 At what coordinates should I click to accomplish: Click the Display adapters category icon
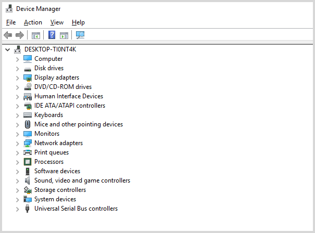[x=28, y=77]
